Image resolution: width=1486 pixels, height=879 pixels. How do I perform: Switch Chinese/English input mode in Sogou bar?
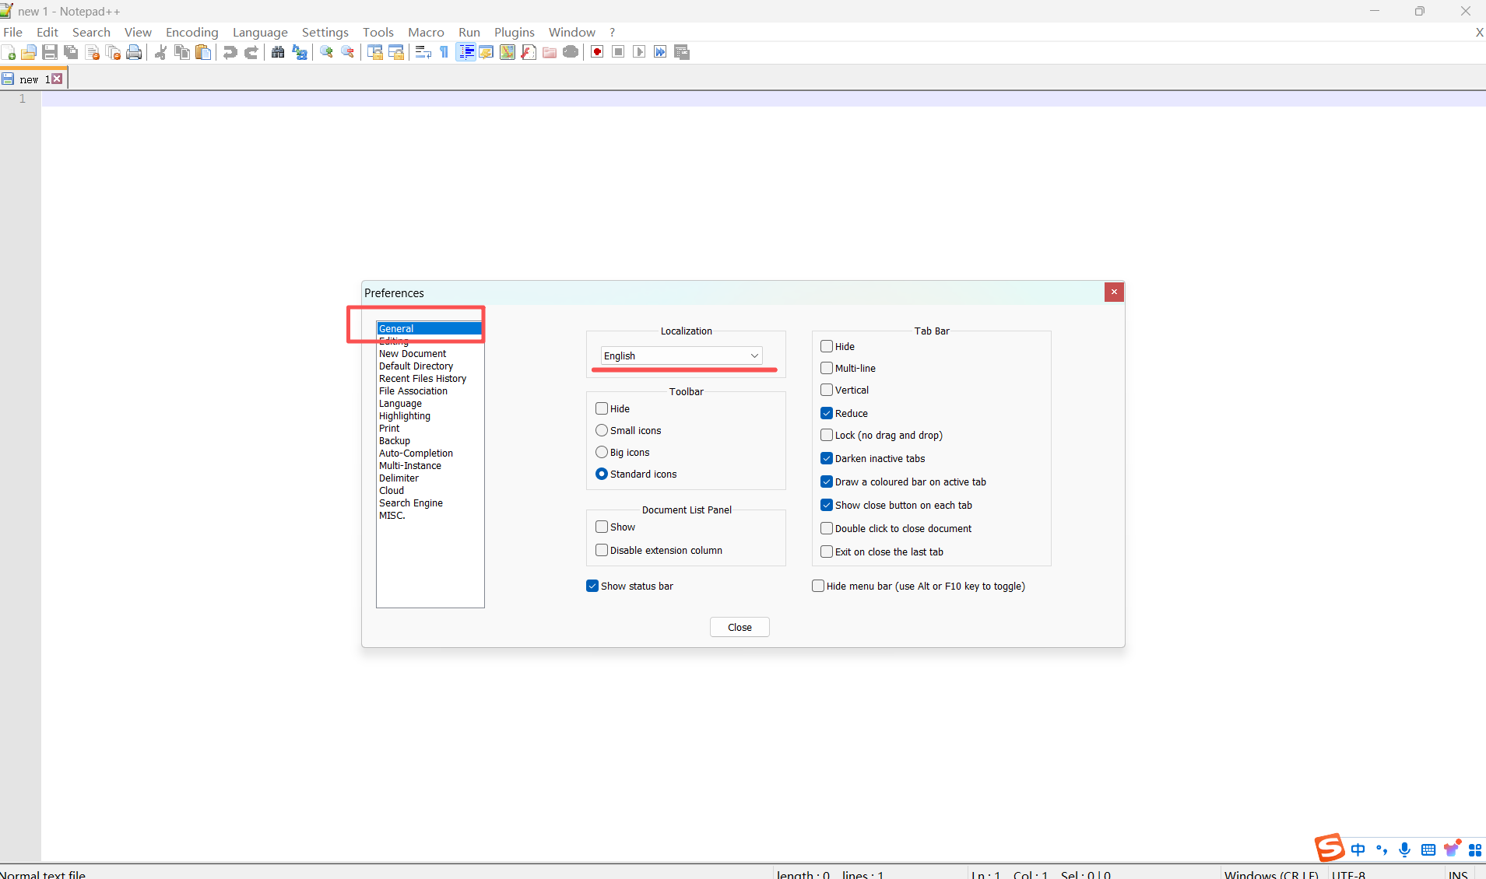pyautogui.click(x=1358, y=849)
